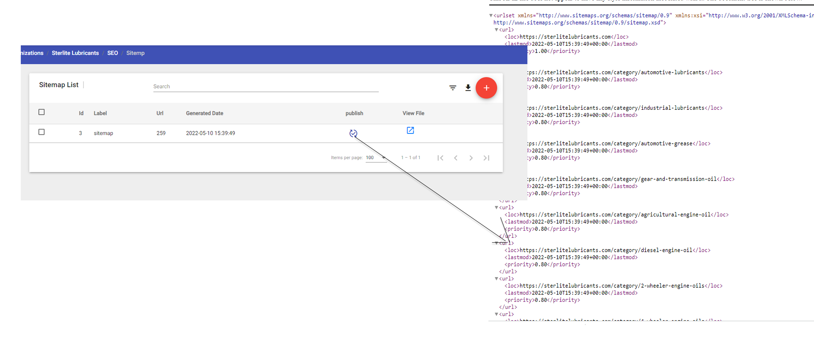Go to next page of table
This screenshot has width=814, height=339.
coord(471,158)
